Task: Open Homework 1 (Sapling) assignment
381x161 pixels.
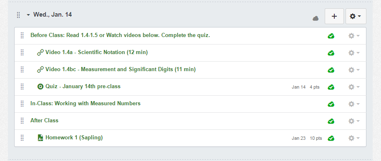Action: pos(74,137)
